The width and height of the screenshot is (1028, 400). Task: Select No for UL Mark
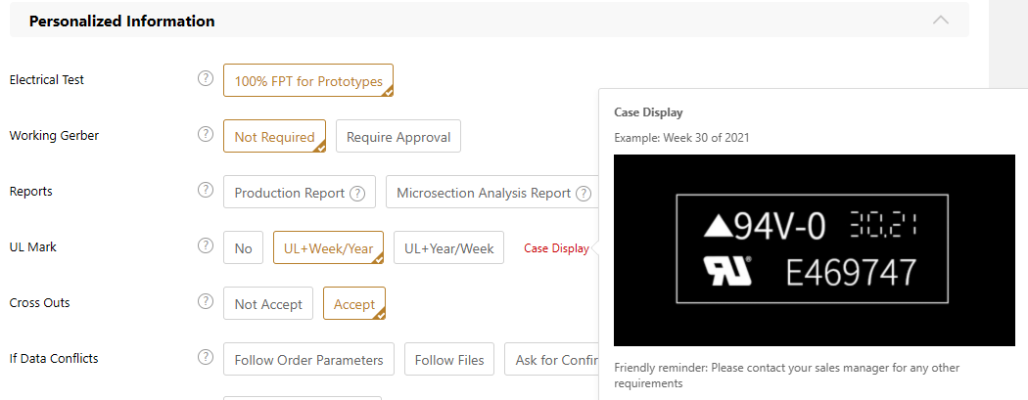[x=243, y=248]
